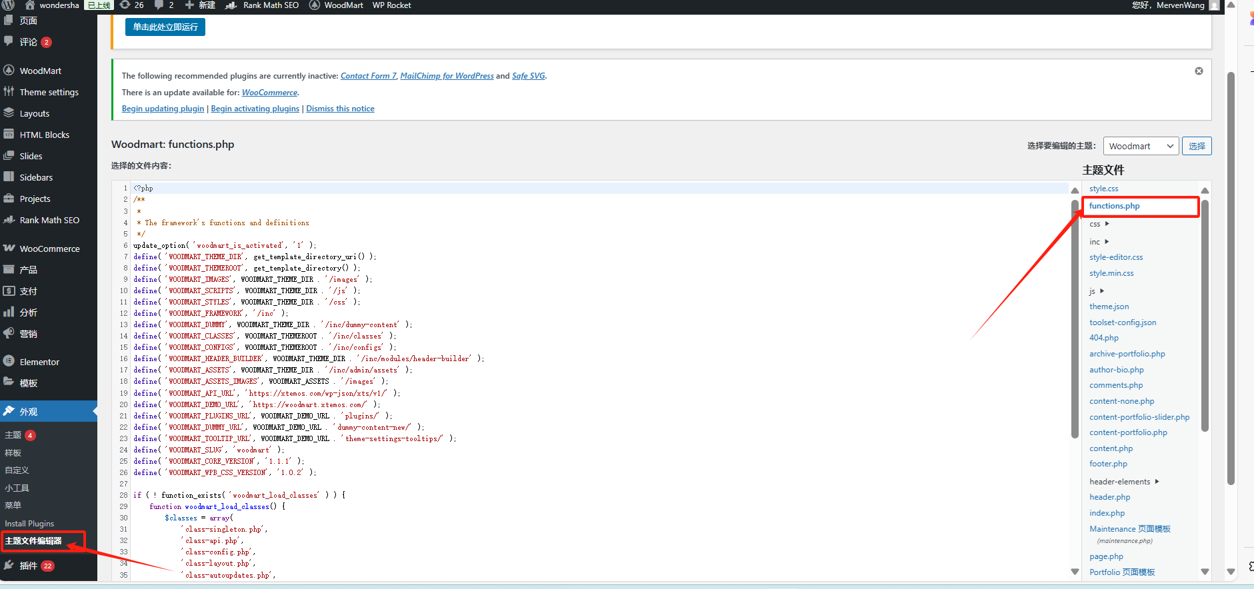
Task: Open Elementor from the sidebar
Action: (x=39, y=362)
